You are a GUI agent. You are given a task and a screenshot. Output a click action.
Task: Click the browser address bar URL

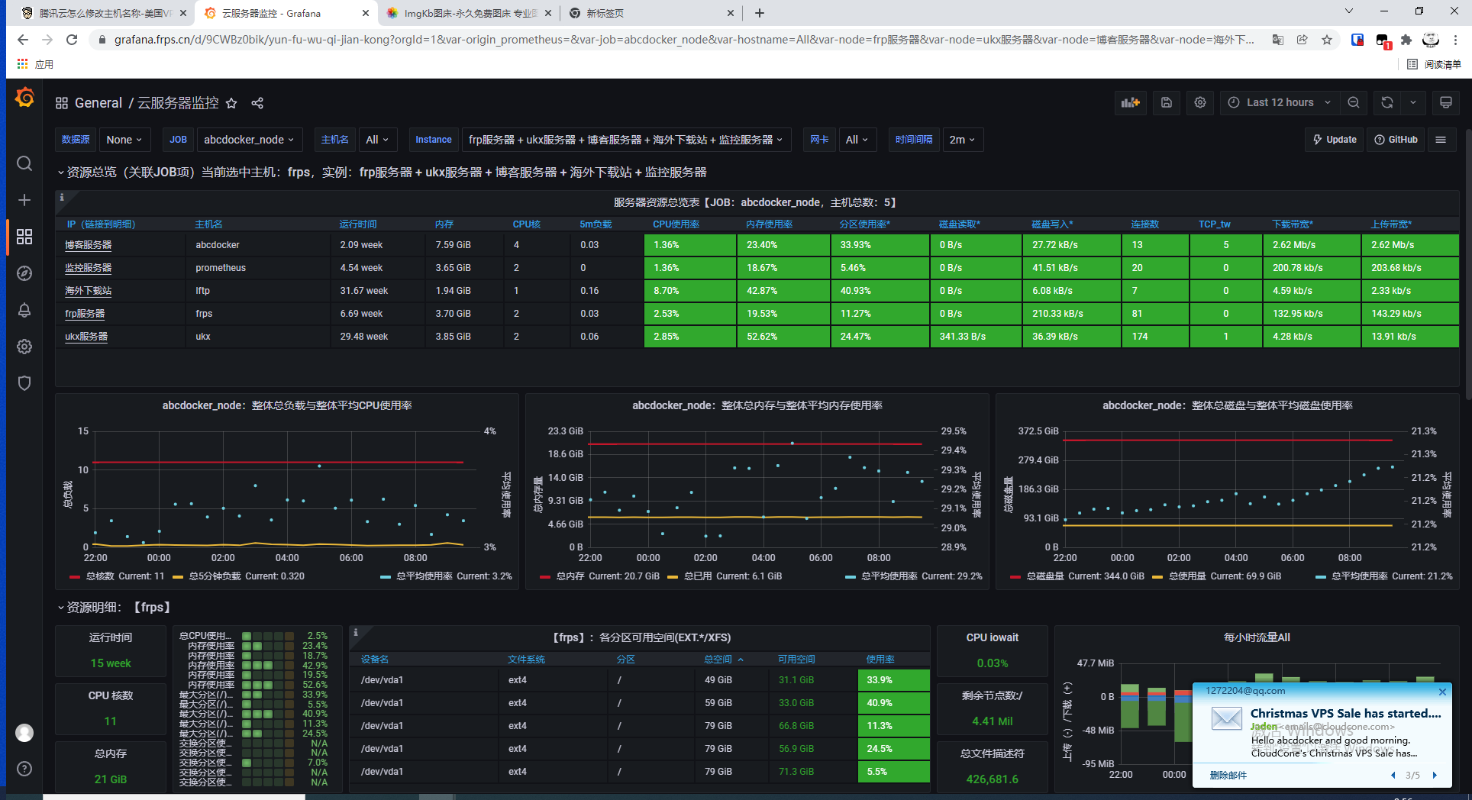coord(683,40)
